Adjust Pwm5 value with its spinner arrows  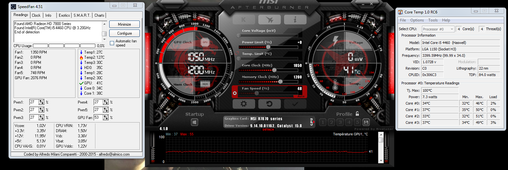(x=106, y=110)
